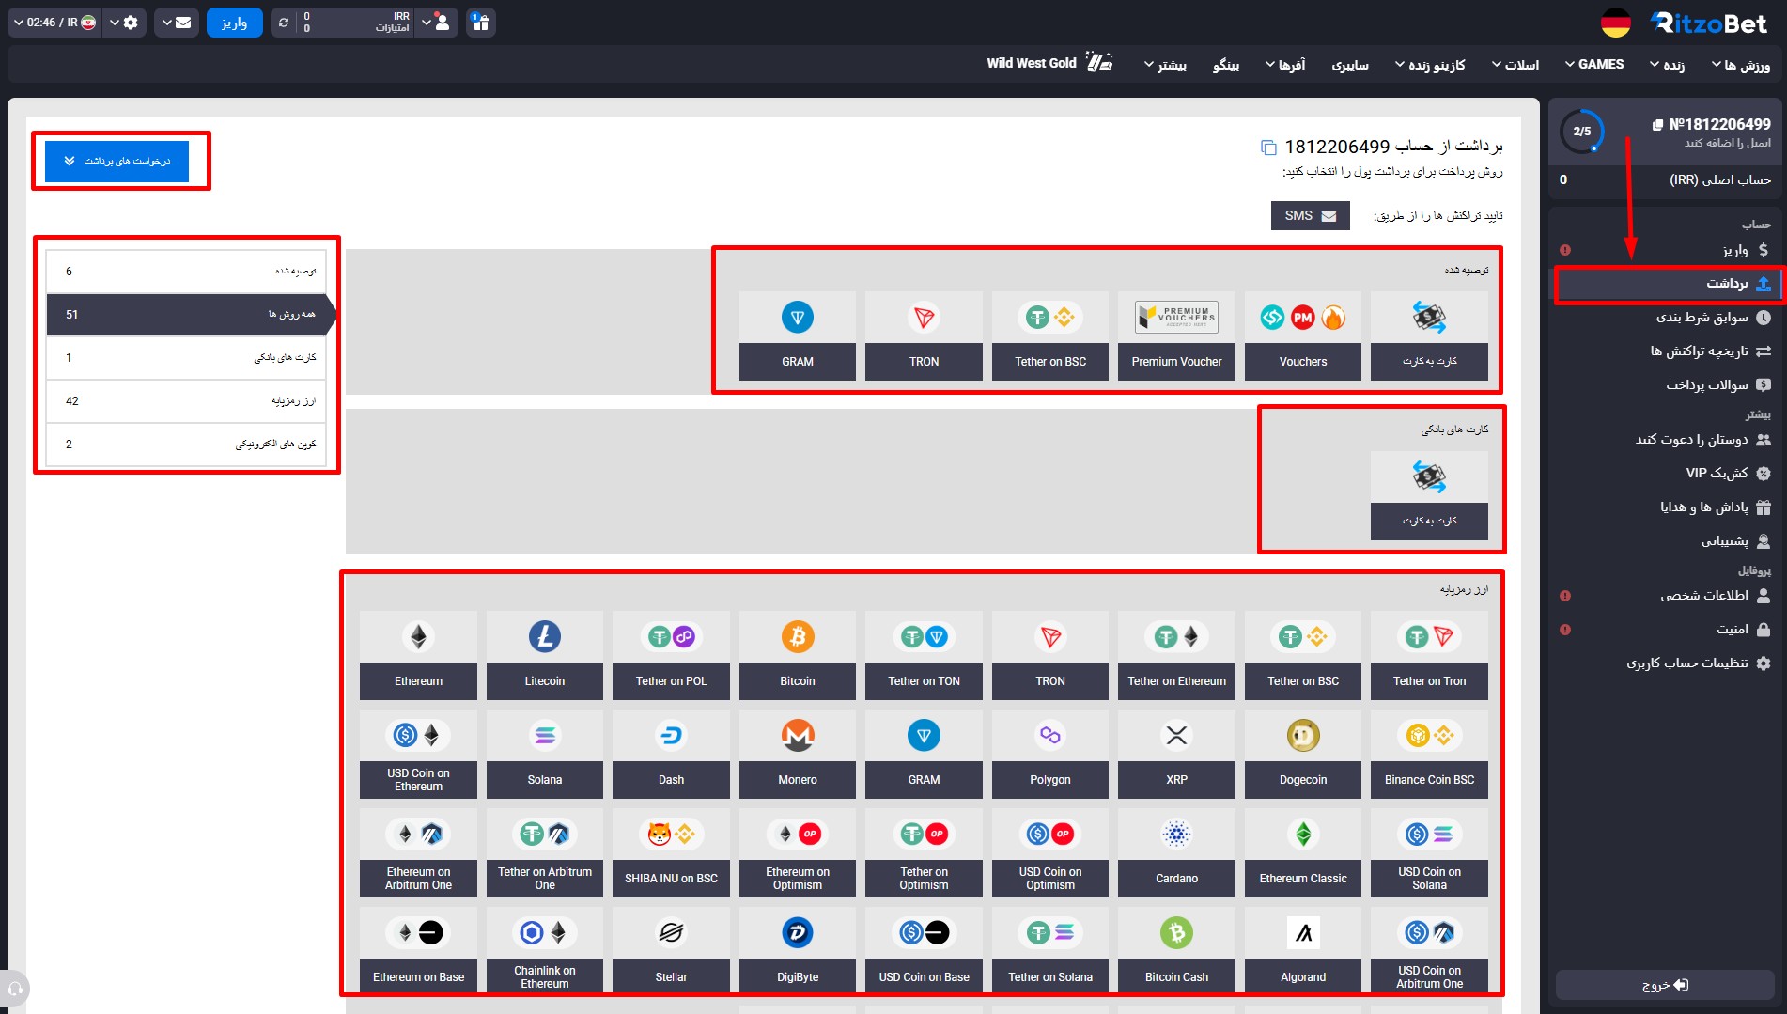Select Ethereum Classic payment tile
1787x1014 pixels.
1303,852
